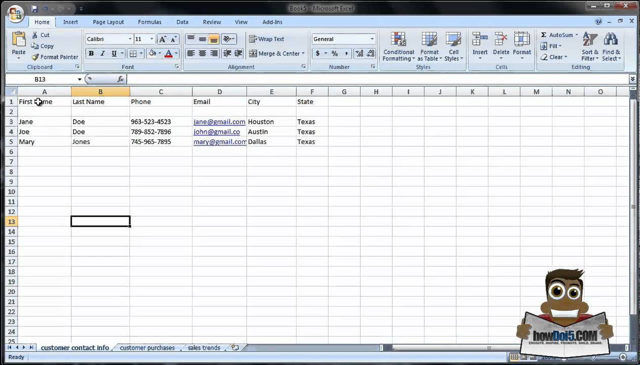Click Increase Indent icon
The image size is (640, 365).
(x=238, y=53)
